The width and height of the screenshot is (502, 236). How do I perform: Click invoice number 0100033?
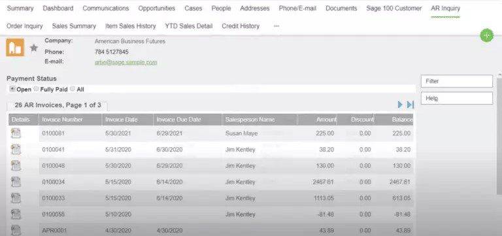pyautogui.click(x=53, y=198)
